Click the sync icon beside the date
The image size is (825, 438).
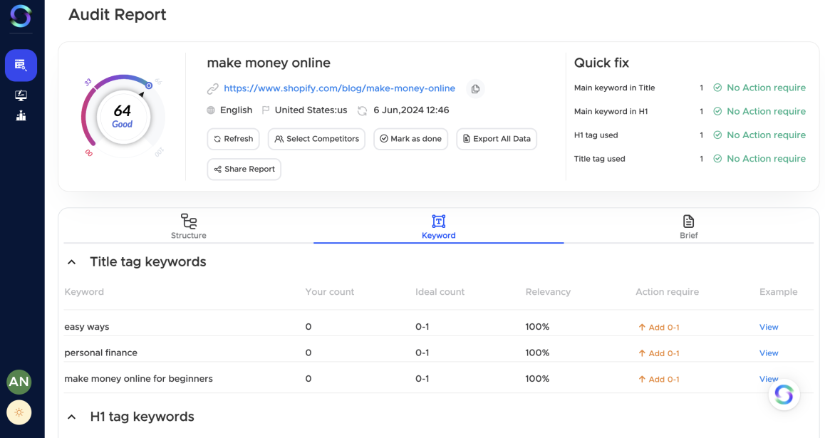tap(362, 111)
